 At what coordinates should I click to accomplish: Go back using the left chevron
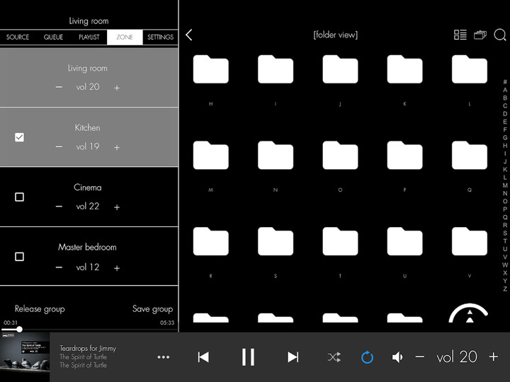coord(189,35)
